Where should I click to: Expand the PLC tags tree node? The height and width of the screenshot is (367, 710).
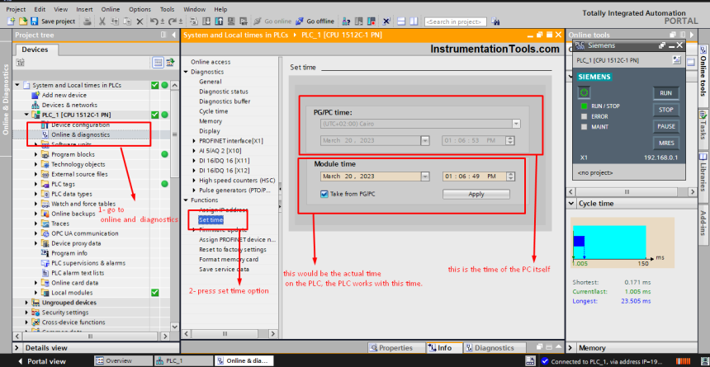[x=36, y=184]
